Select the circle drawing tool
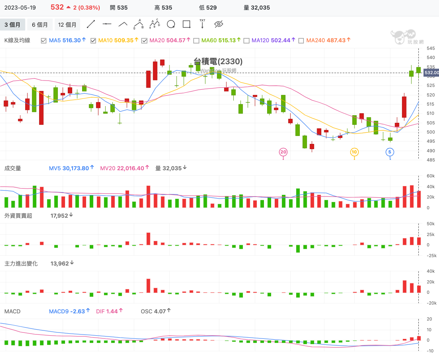Screen dimensions: 439x354 tap(171, 24)
